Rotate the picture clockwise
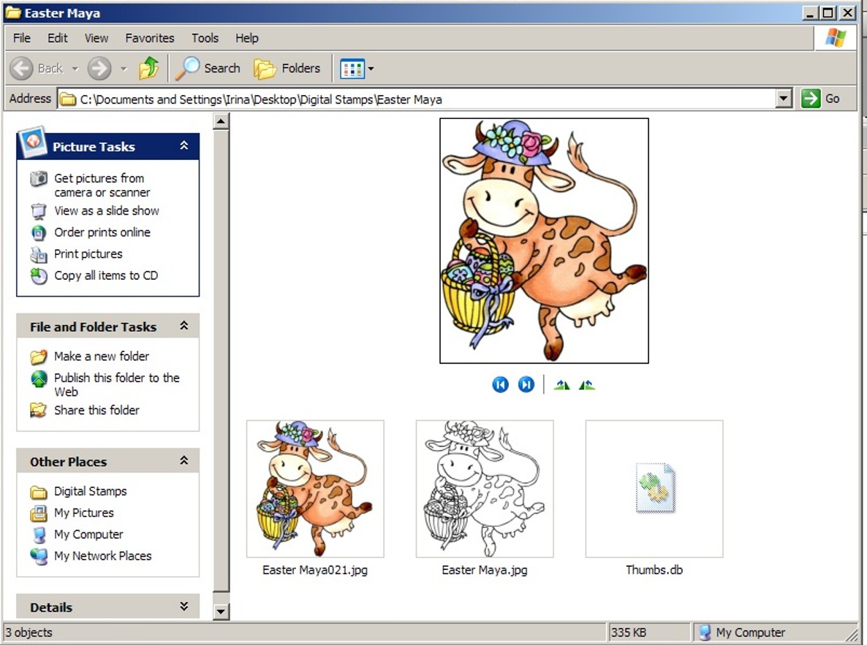Image resolution: width=867 pixels, height=645 pixels. click(561, 385)
